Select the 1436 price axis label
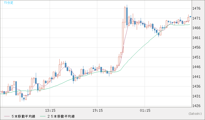The width and height of the screenshot is (205, 120). coord(196,86)
